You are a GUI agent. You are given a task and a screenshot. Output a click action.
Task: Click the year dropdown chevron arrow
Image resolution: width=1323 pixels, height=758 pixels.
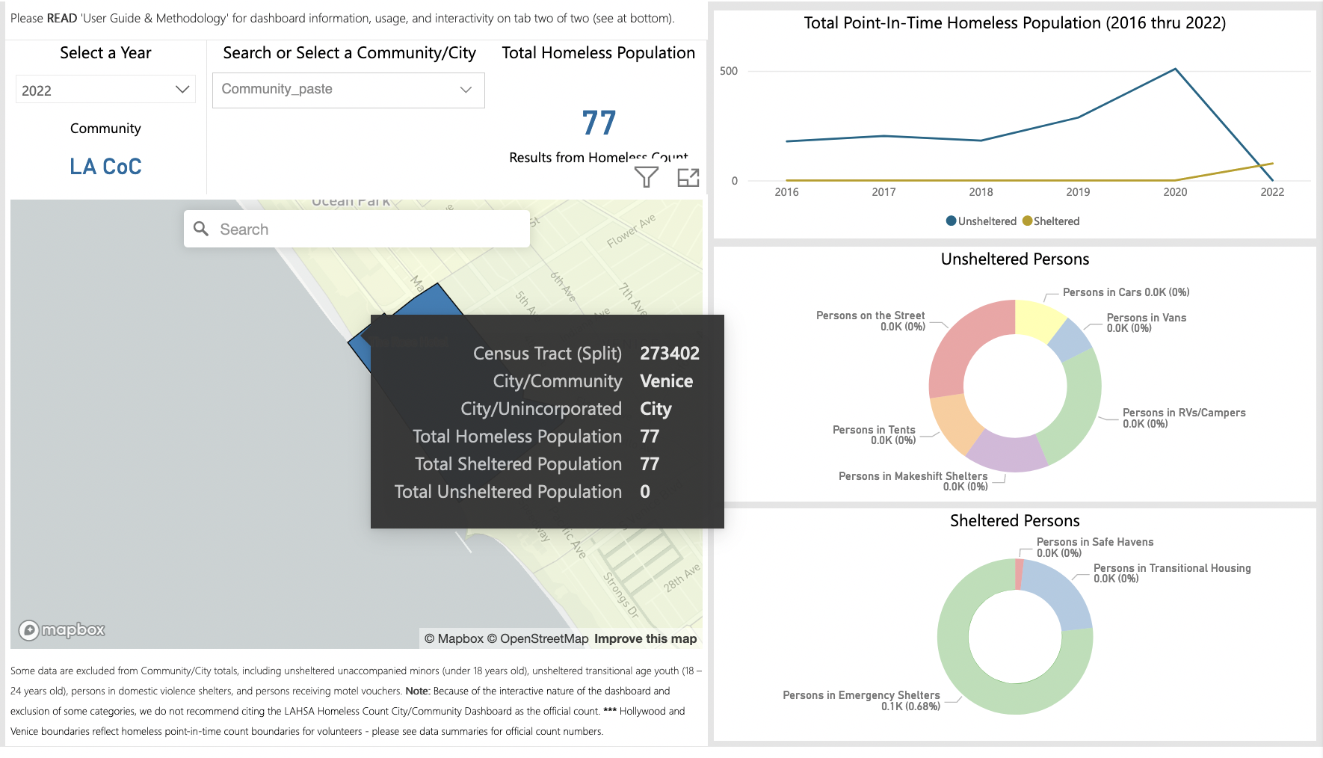pyautogui.click(x=182, y=90)
